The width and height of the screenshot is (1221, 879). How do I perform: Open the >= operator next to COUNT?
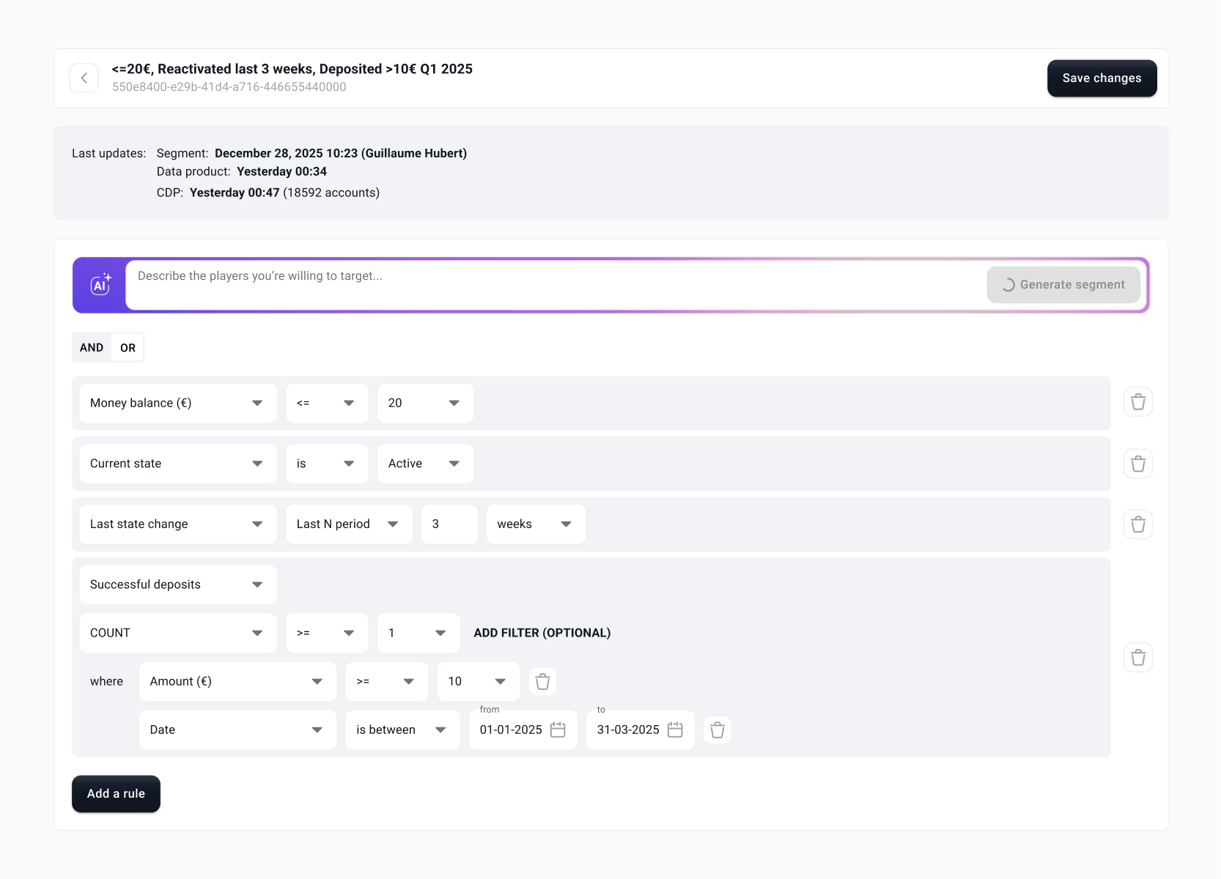pyautogui.click(x=327, y=633)
